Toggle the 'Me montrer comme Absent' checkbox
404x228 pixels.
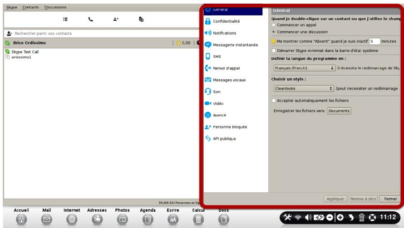point(274,41)
